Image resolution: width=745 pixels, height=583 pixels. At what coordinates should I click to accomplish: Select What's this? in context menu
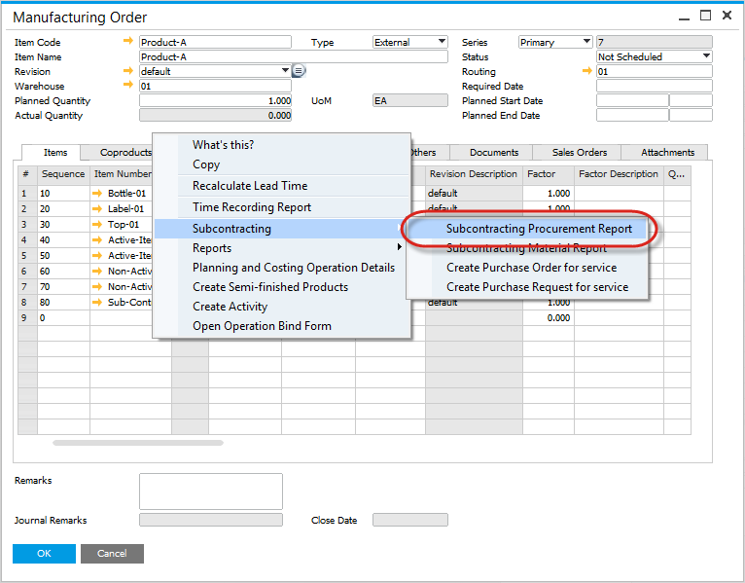click(x=282, y=145)
